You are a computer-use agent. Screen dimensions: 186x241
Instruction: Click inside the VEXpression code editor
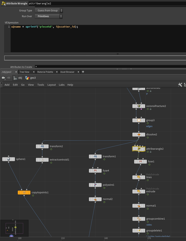98,39
